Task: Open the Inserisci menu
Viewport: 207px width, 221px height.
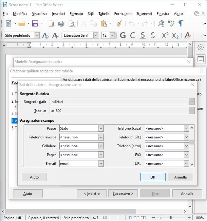Action: tap(58, 14)
